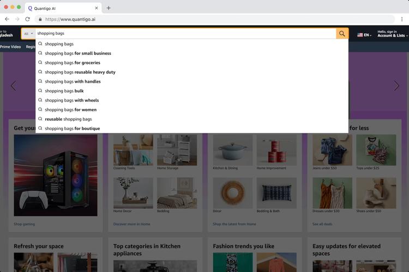Click 'Top categories in Kitchen appliances' heading
The height and width of the screenshot is (272, 409).
[147, 250]
